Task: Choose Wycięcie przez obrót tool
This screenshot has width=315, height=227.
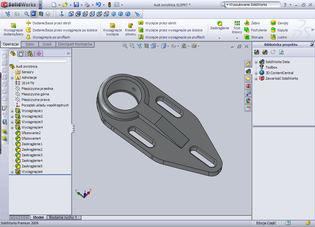Action: tap(157, 23)
